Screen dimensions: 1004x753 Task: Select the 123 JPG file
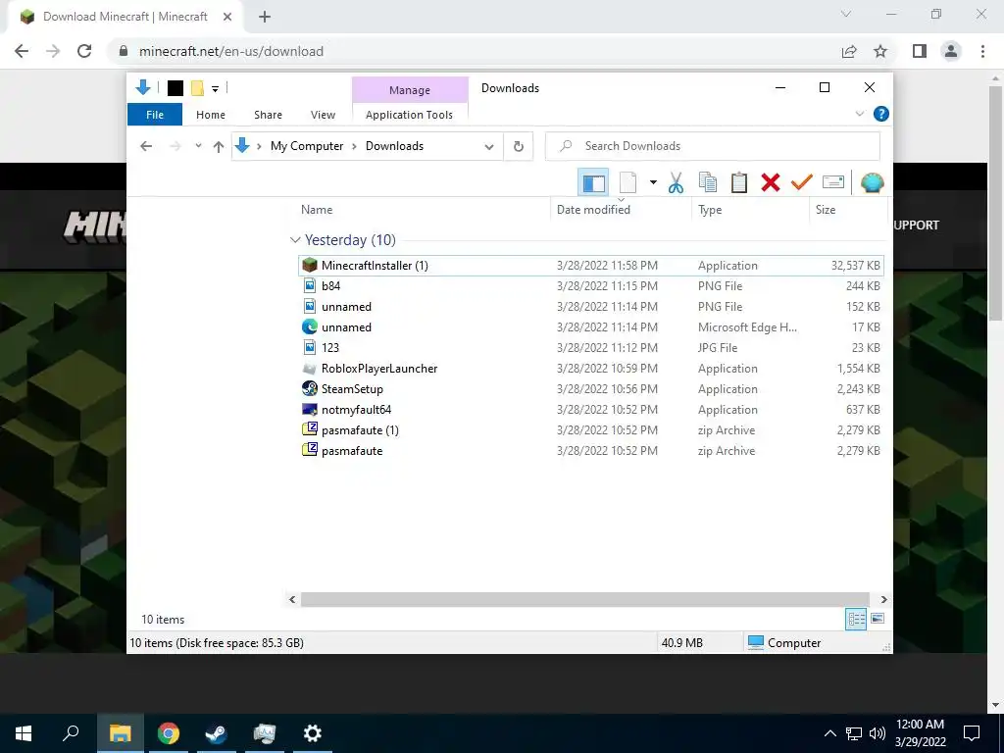pyautogui.click(x=591, y=348)
